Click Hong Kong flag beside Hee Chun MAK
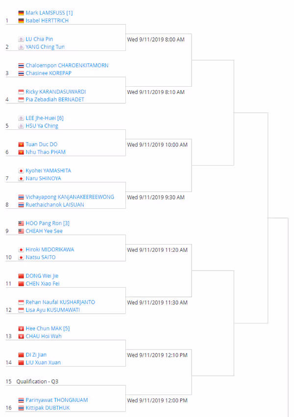Screen dimensions: 294x417 pos(21,328)
